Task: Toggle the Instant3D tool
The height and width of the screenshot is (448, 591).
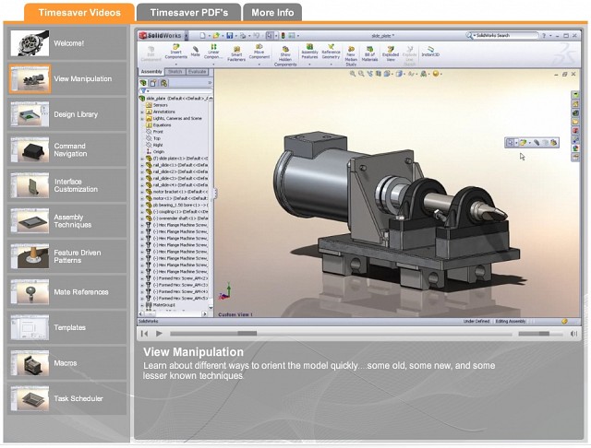Action: (430, 52)
